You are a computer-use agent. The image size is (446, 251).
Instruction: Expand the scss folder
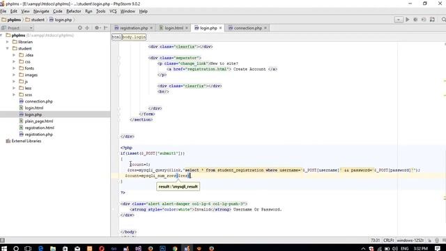coord(14,95)
